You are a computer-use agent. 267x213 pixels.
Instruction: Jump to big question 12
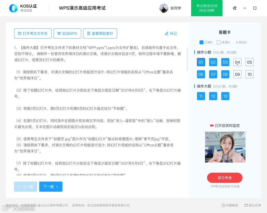[213, 96]
